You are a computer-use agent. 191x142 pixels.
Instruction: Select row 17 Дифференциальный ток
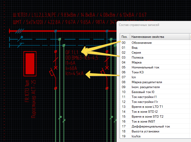156,126
